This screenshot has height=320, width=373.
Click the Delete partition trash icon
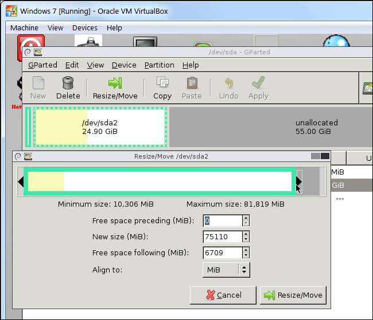point(68,84)
